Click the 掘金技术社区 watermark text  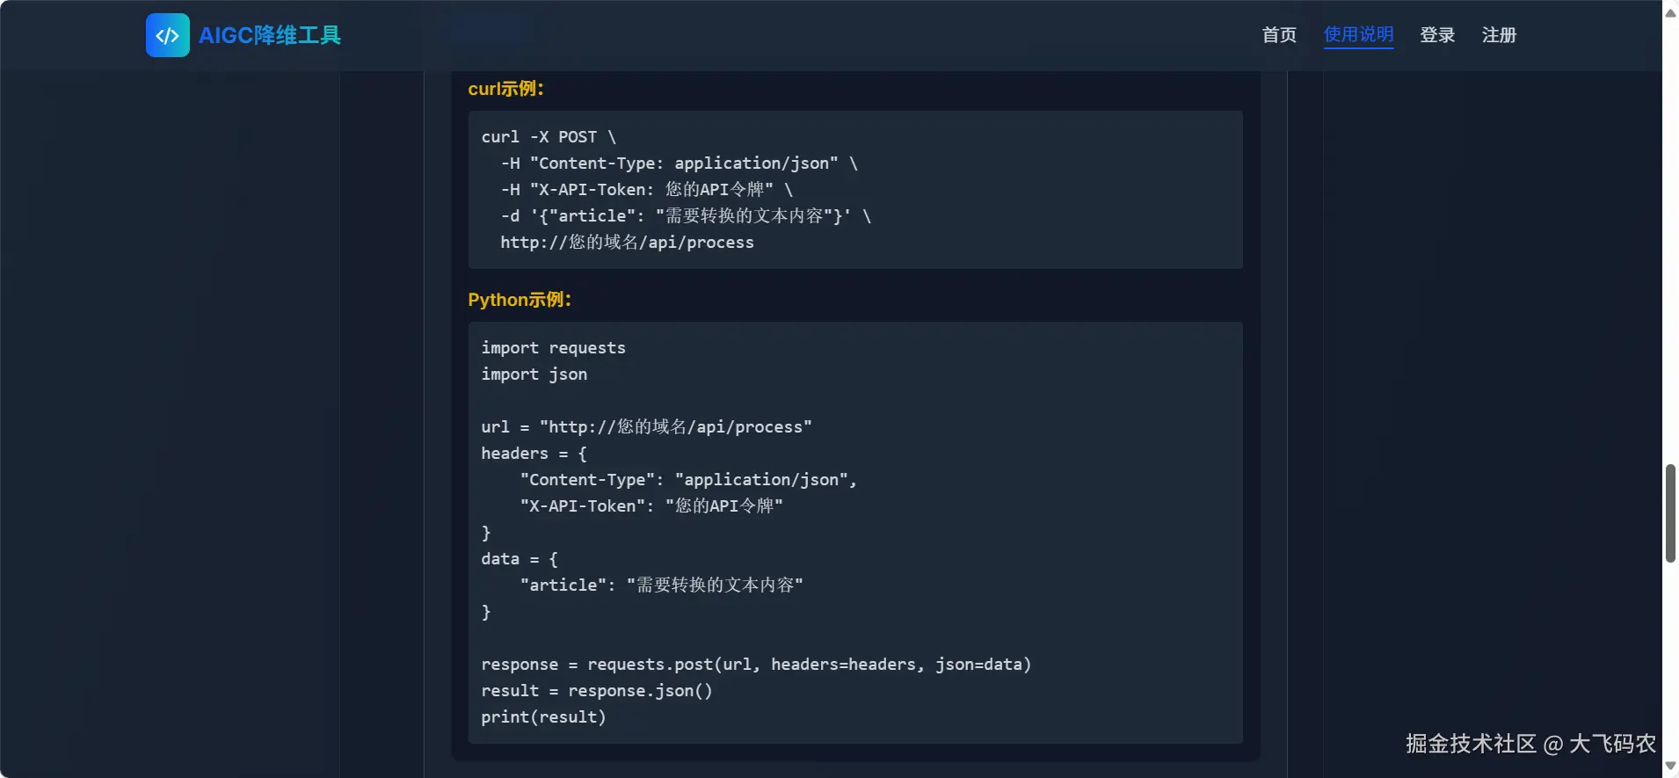point(1471,744)
